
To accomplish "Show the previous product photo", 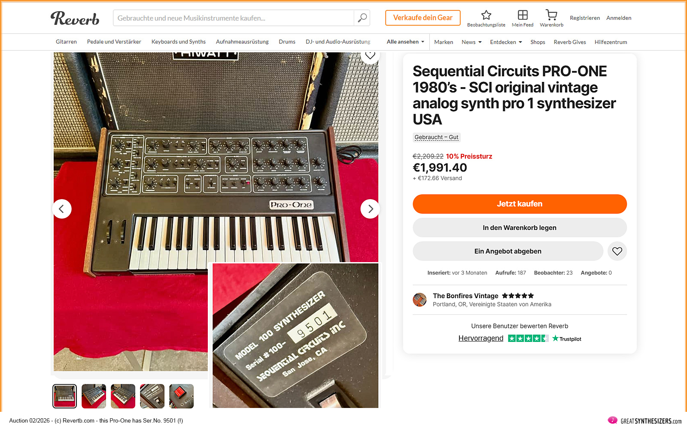I will pyautogui.click(x=62, y=209).
